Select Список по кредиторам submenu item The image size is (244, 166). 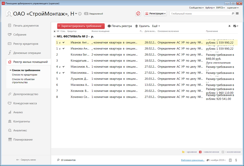point(25,75)
